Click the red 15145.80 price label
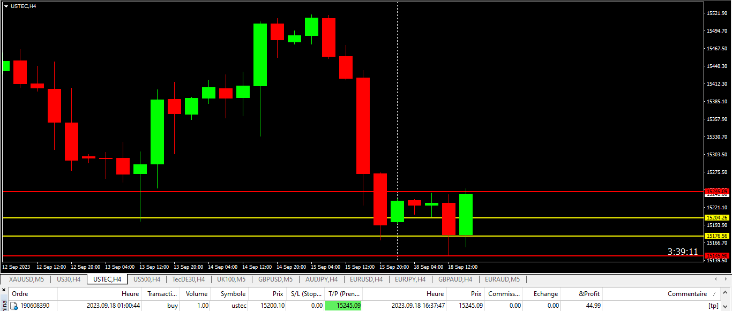Viewport: 732px width, 311px height. pyautogui.click(x=717, y=256)
